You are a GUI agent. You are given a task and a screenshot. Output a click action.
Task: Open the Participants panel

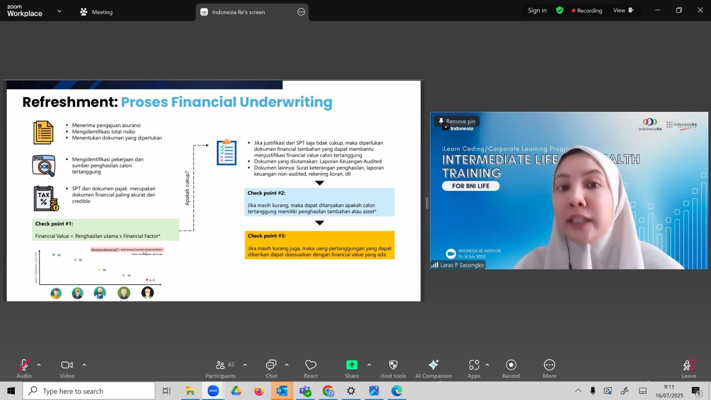[x=220, y=369]
